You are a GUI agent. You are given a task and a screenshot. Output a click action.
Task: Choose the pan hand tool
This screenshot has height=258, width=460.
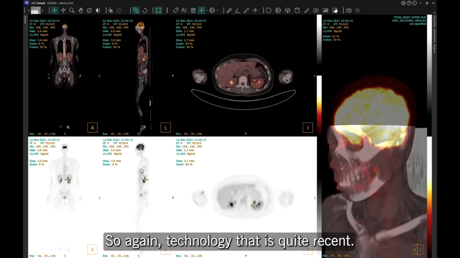(x=80, y=10)
